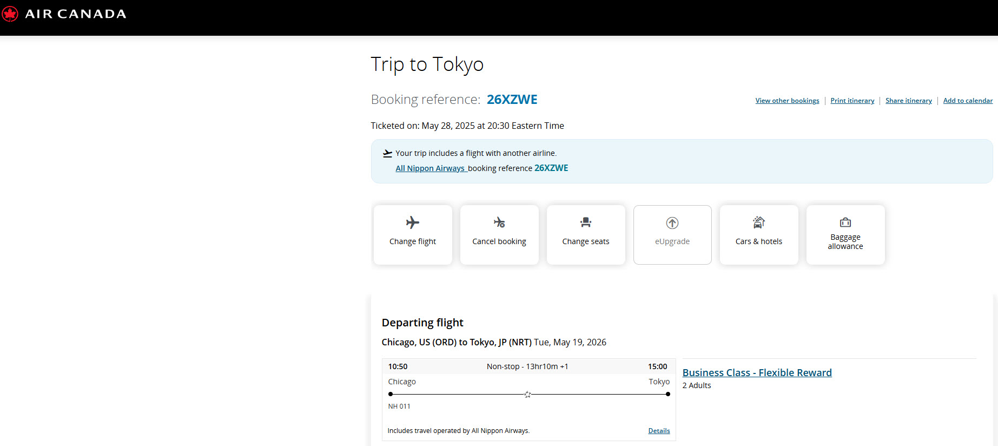Open Share itinerary link

point(909,101)
